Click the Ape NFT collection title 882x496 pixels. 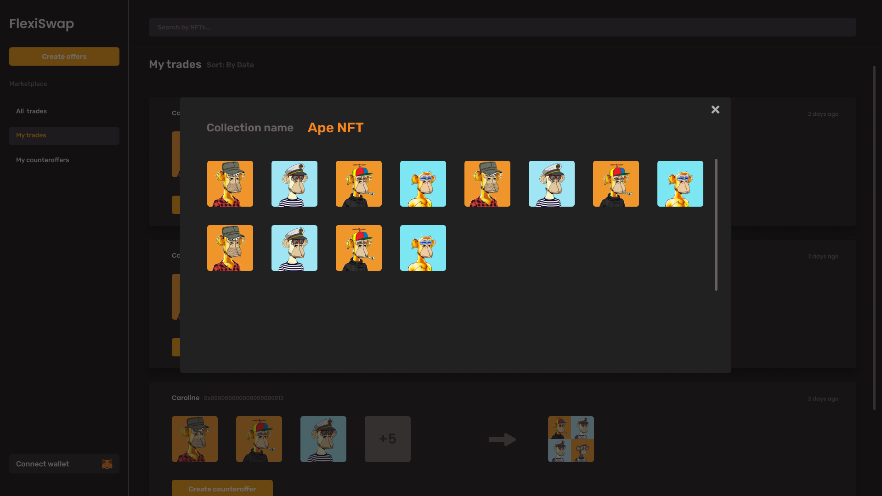(x=335, y=128)
